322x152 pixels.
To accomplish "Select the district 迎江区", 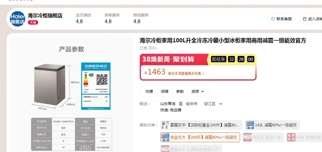I will click(210, 104).
